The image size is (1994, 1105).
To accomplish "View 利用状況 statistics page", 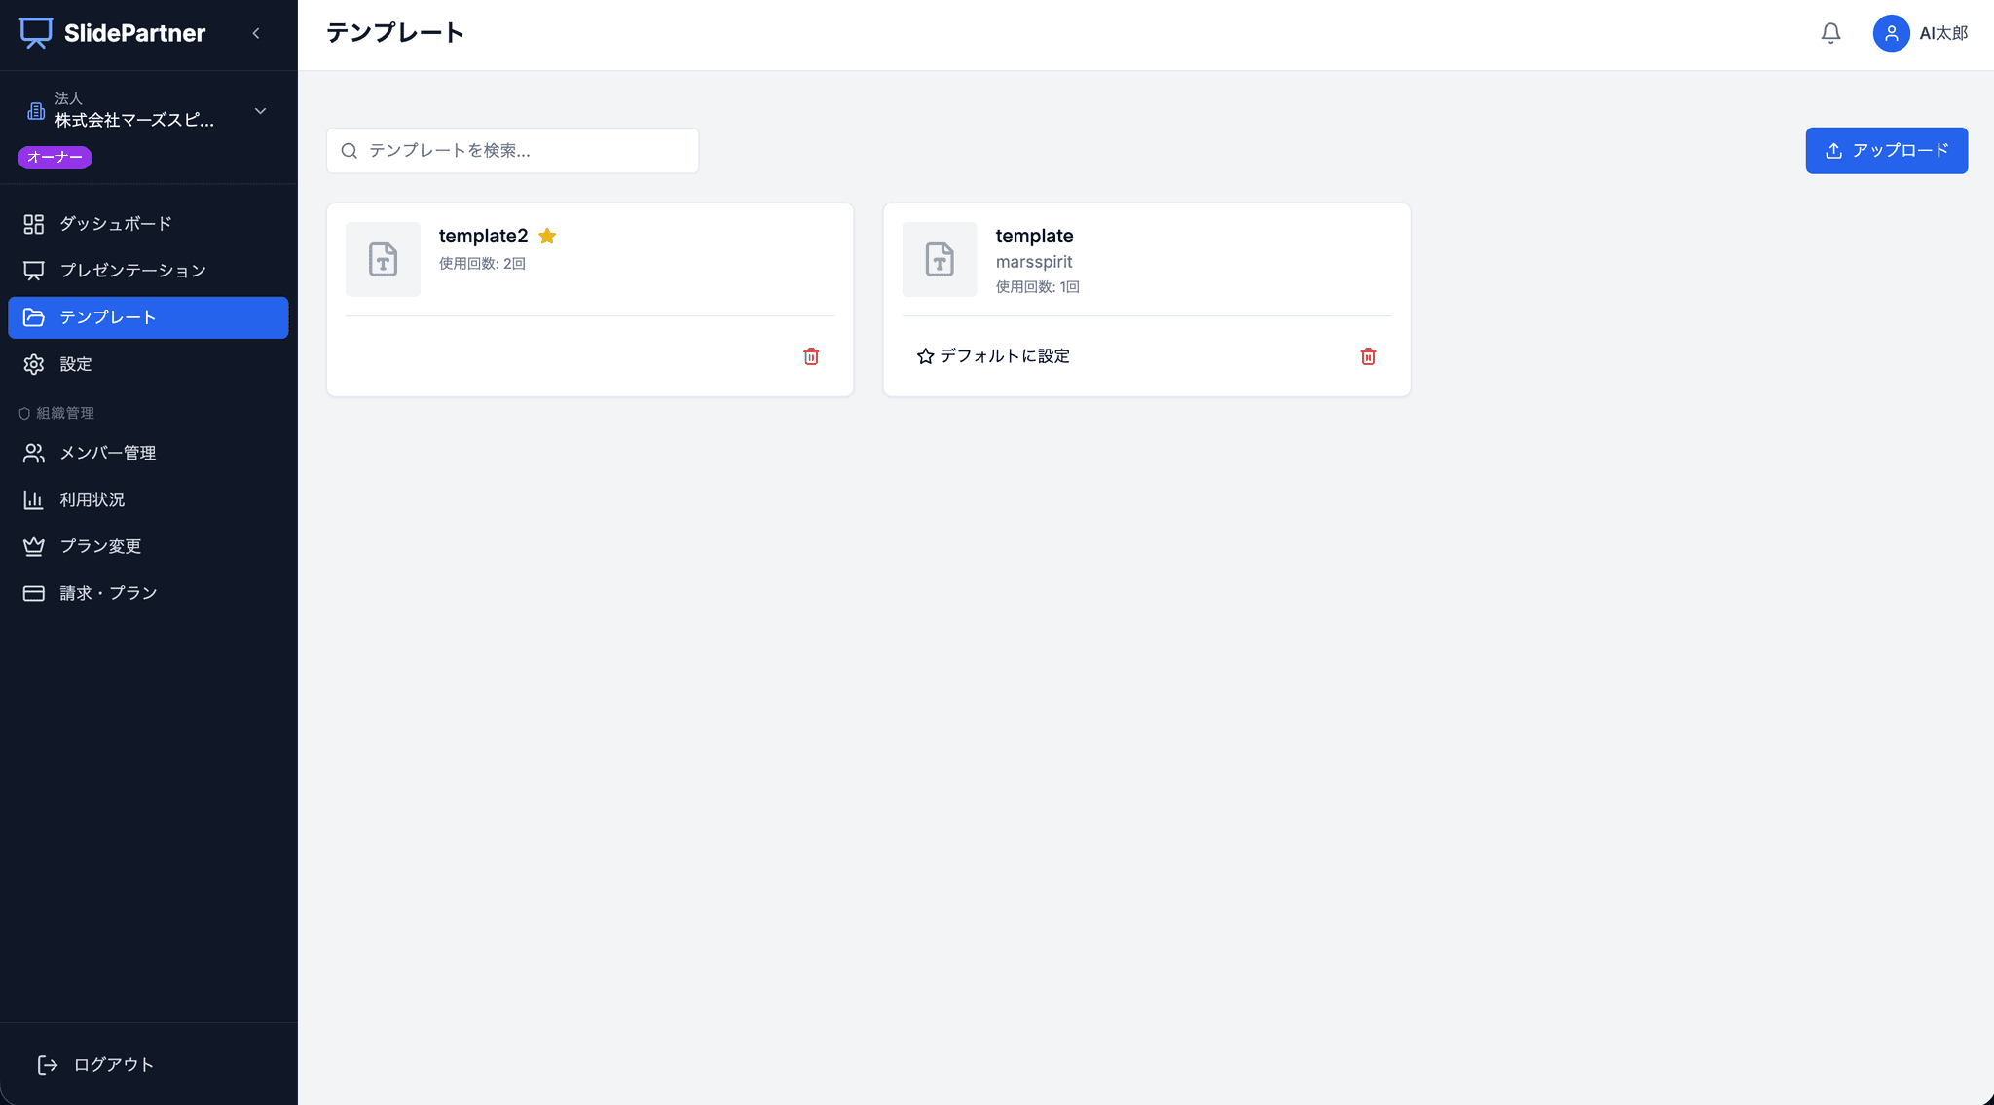I will tap(92, 499).
